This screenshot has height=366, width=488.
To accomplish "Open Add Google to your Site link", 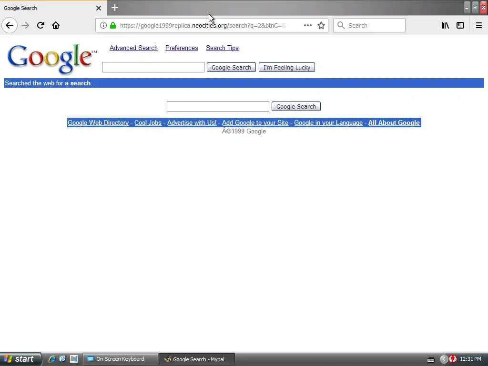I will [x=255, y=122].
